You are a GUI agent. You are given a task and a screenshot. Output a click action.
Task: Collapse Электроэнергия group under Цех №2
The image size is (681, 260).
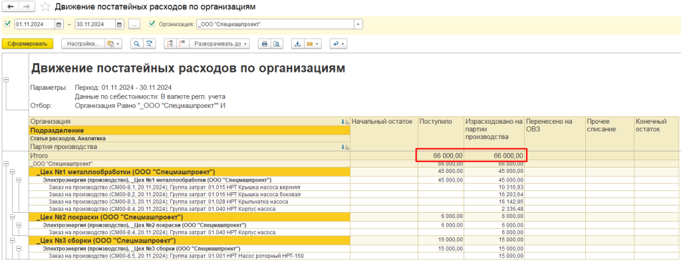tap(19, 225)
